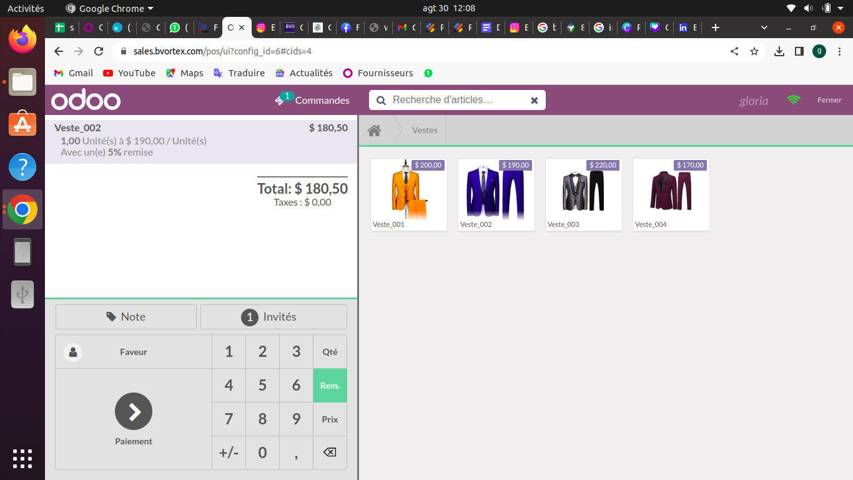Click the Wi-Fi connection status icon
Viewport: 853px width, 480px height.
[794, 100]
